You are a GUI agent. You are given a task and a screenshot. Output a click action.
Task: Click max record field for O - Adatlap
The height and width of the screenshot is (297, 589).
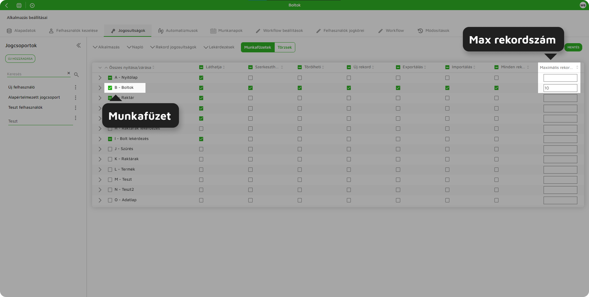pyautogui.click(x=560, y=200)
